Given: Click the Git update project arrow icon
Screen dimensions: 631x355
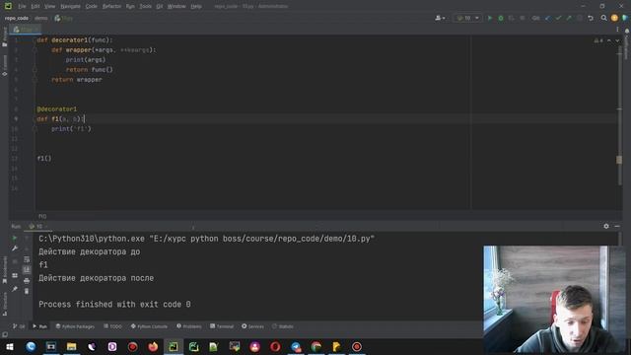Looking at the screenshot, I should pyautogui.click(x=547, y=18).
